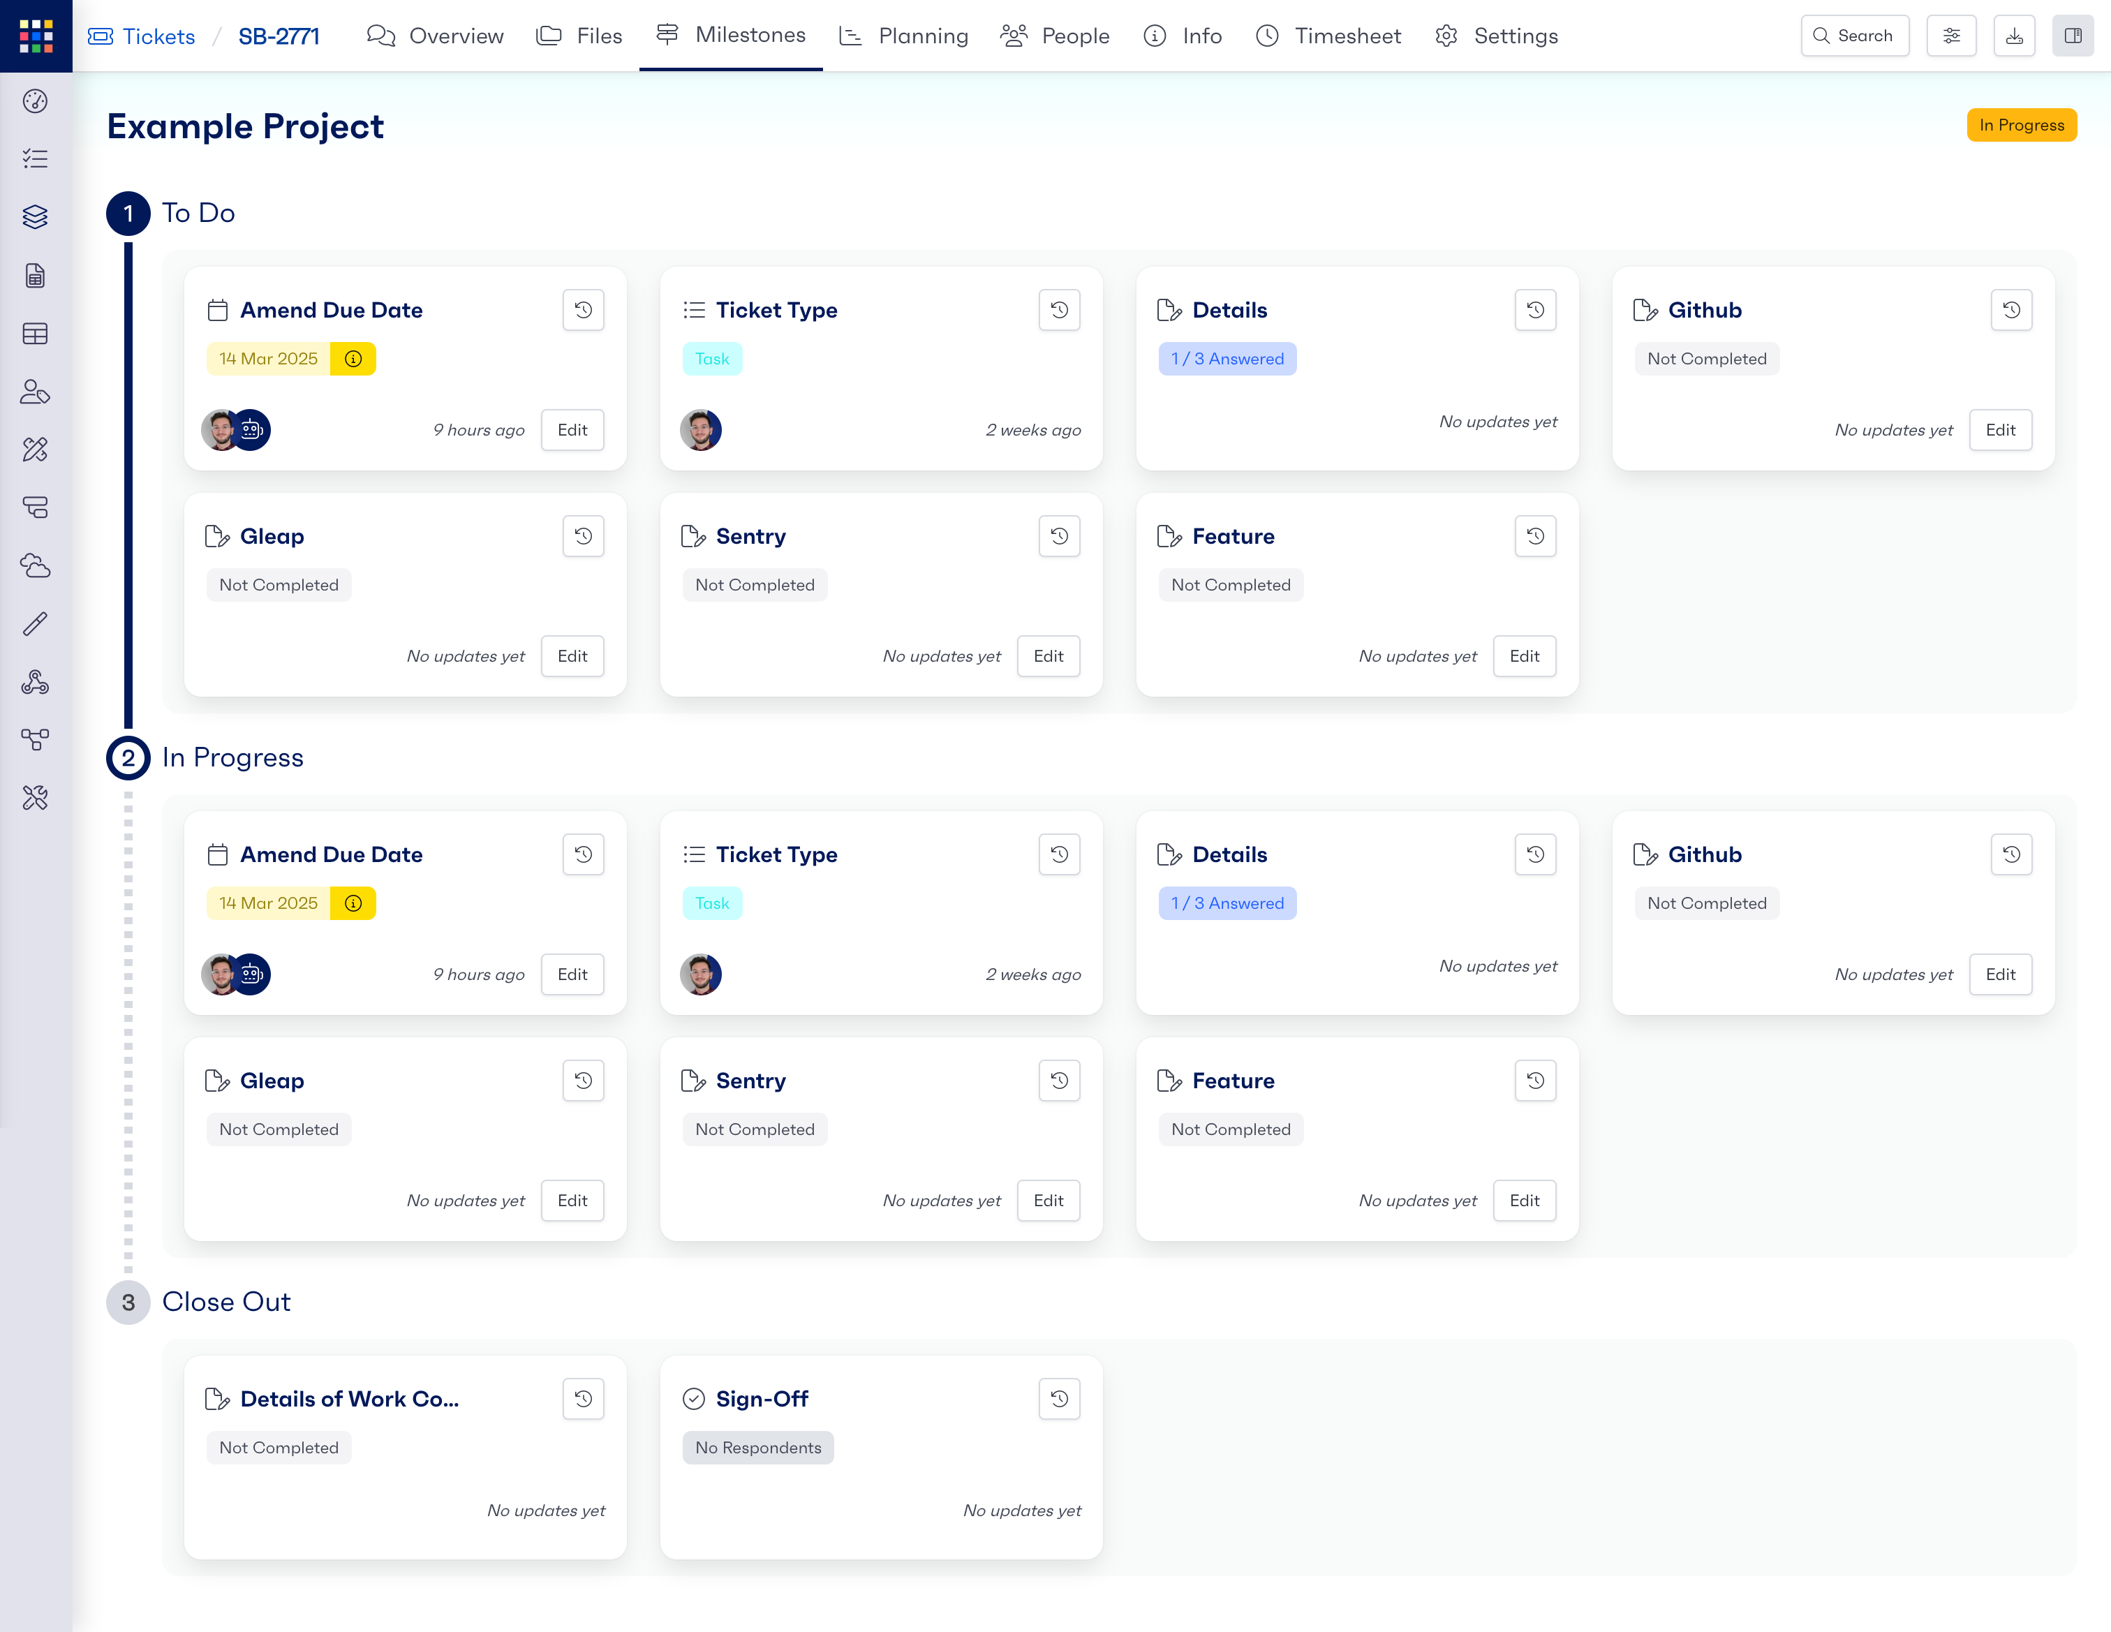The height and width of the screenshot is (1632, 2111).
Task: Edit To Do Amend Due Date
Action: (572, 430)
